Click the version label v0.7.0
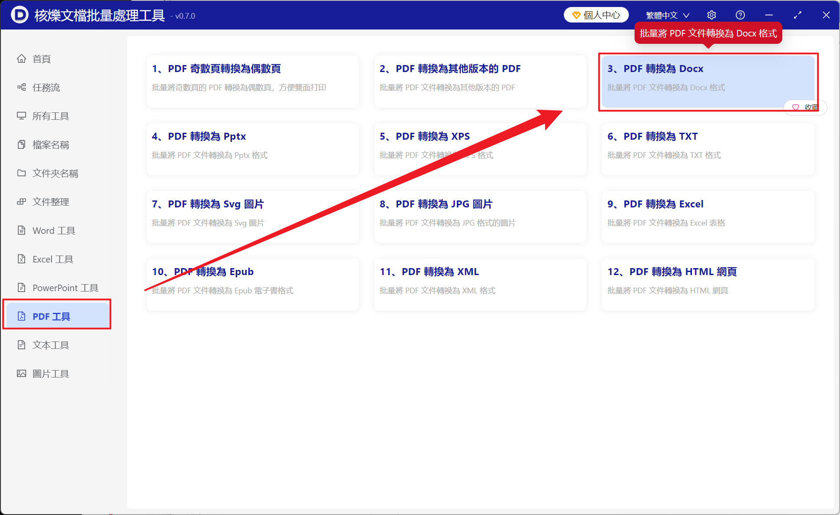Screen dimensions: 840x515 click(x=185, y=16)
